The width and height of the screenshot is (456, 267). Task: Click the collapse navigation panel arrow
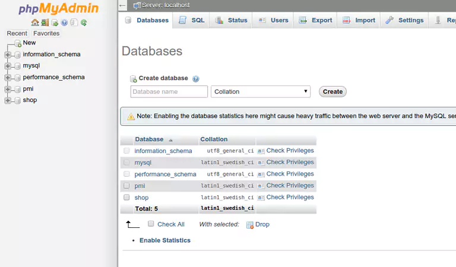[122, 5]
